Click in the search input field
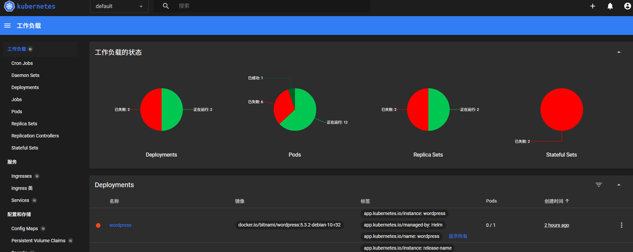The width and height of the screenshot is (633, 252). (269, 6)
